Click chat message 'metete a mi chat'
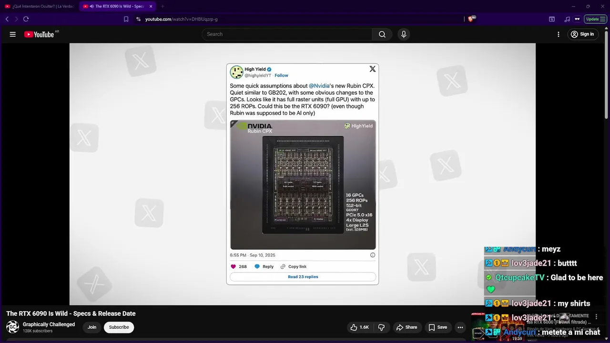The width and height of the screenshot is (610, 343). click(571, 332)
